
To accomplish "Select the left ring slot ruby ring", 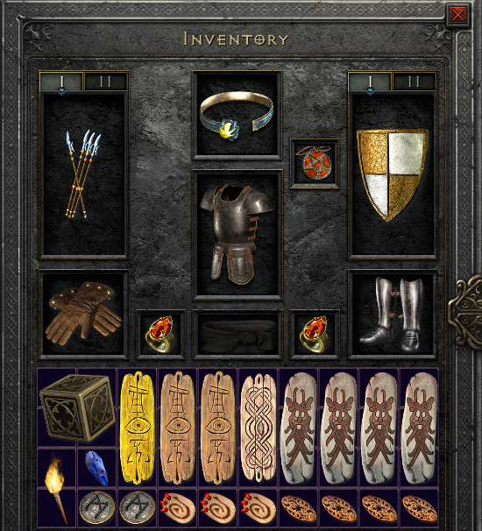I will 160,334.
